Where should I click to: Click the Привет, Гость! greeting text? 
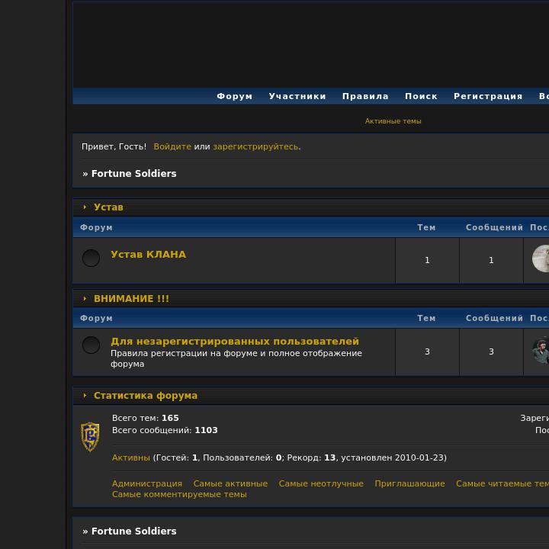tap(114, 146)
